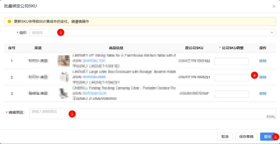Click the 保存草稿 button
Viewport: 280px width, 144px height.
tap(246, 137)
